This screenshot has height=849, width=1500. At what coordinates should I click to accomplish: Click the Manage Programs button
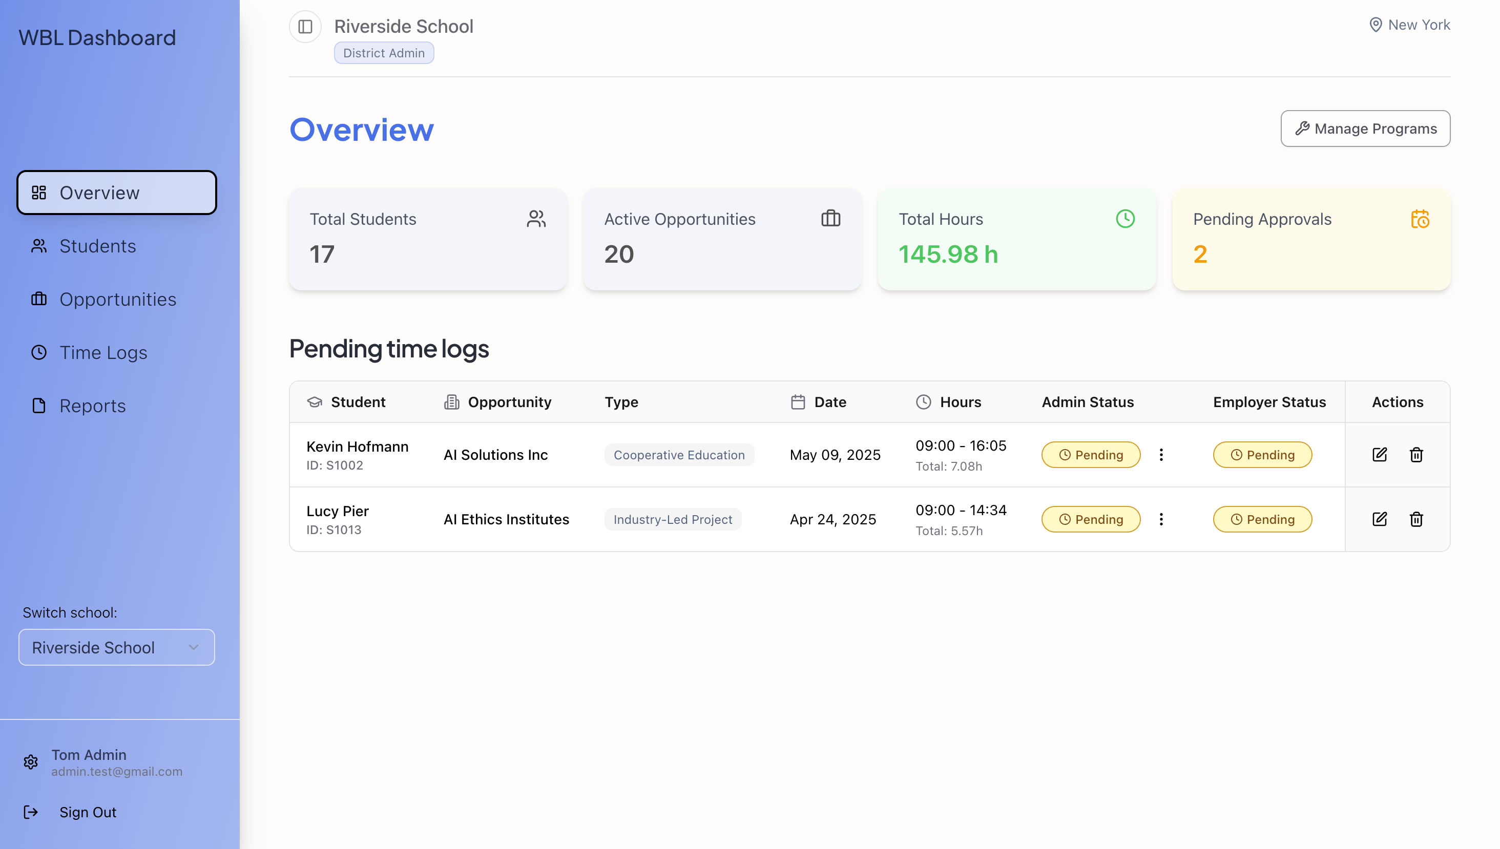click(1365, 129)
